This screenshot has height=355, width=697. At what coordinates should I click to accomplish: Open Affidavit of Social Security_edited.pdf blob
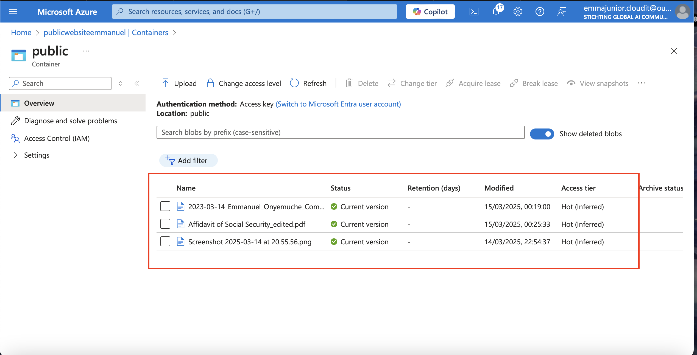click(247, 224)
